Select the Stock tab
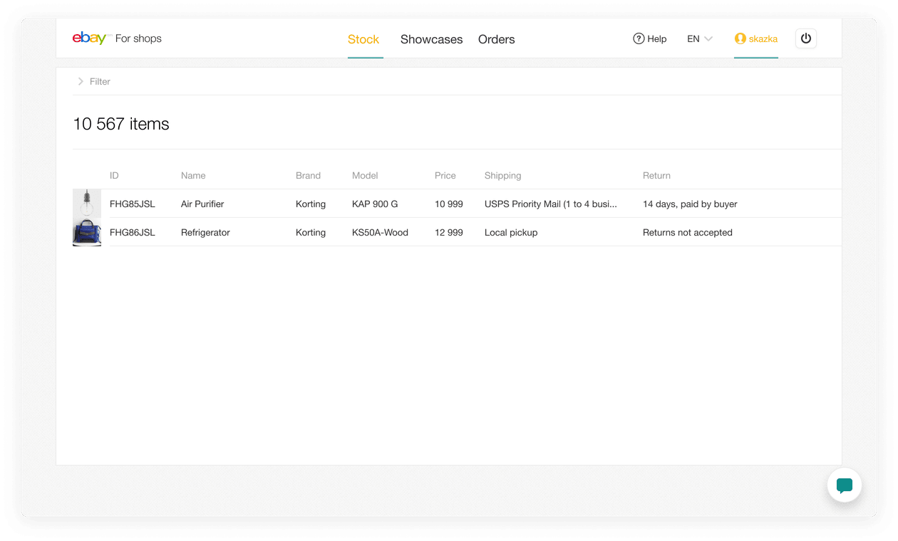Screen dimensions: 898x541 point(363,39)
